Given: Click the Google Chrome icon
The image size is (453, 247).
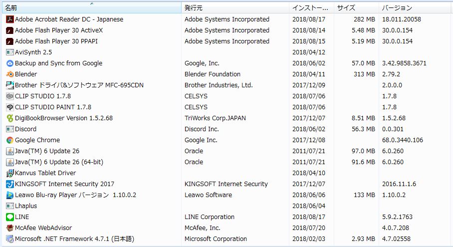Looking at the screenshot, I should 9,140.
